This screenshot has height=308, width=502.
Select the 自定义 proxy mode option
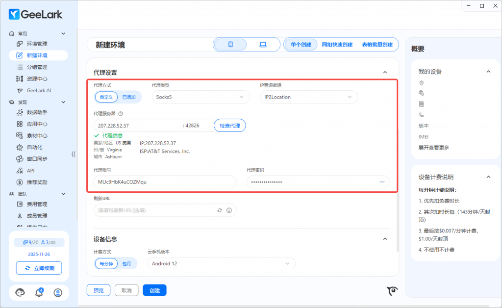tap(106, 97)
